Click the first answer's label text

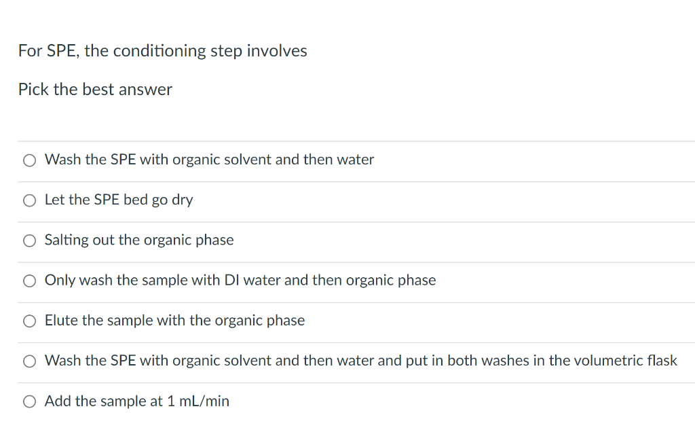pyautogui.click(x=209, y=160)
